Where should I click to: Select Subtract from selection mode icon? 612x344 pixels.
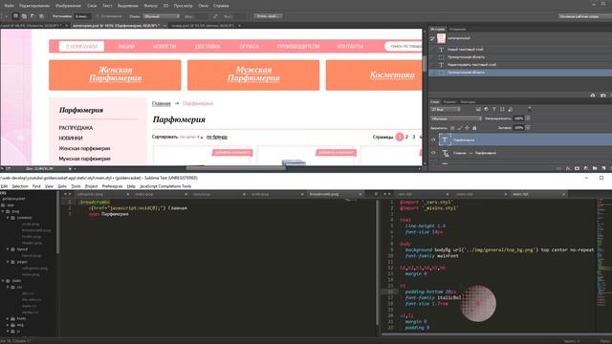click(33, 16)
